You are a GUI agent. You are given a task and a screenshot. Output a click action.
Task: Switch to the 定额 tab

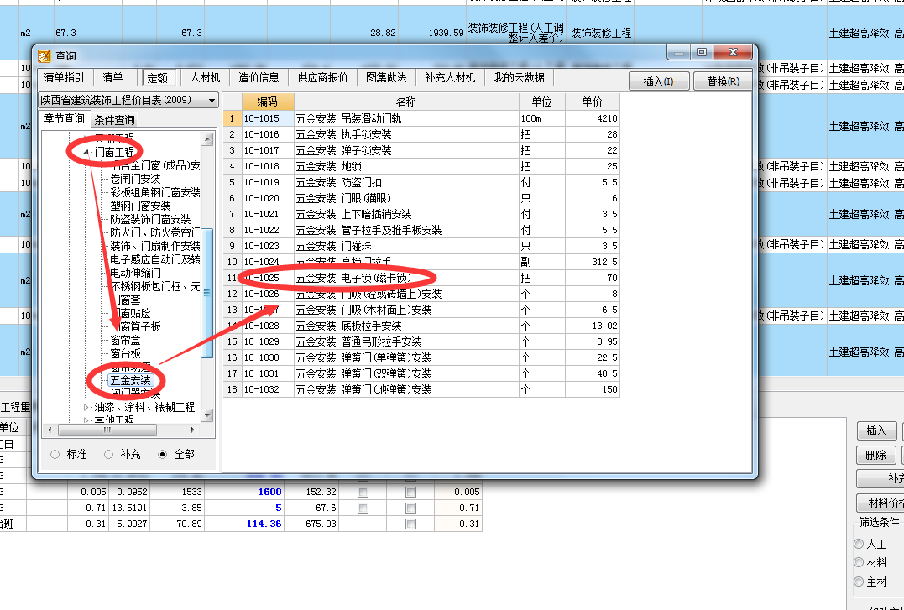(x=157, y=78)
